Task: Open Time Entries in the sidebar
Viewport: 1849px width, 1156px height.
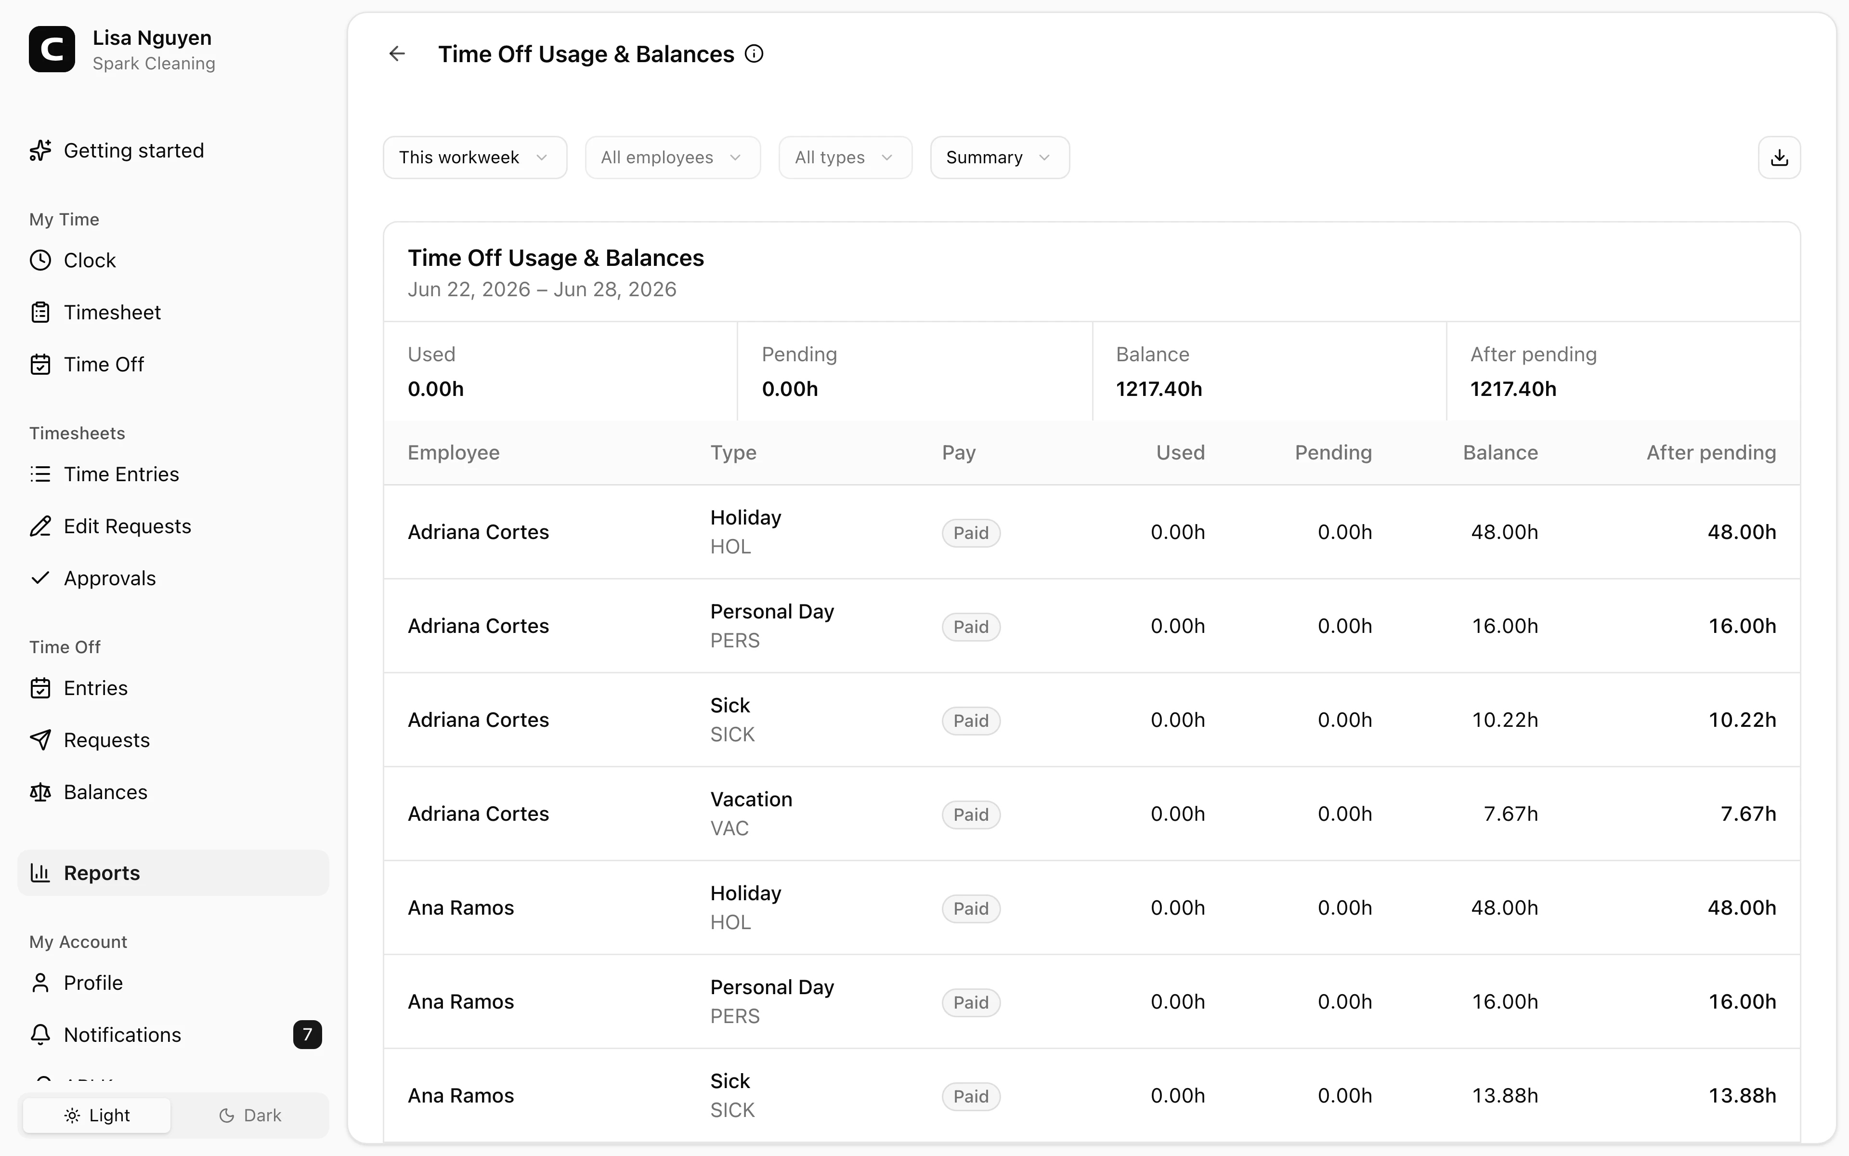Action: coord(173,475)
